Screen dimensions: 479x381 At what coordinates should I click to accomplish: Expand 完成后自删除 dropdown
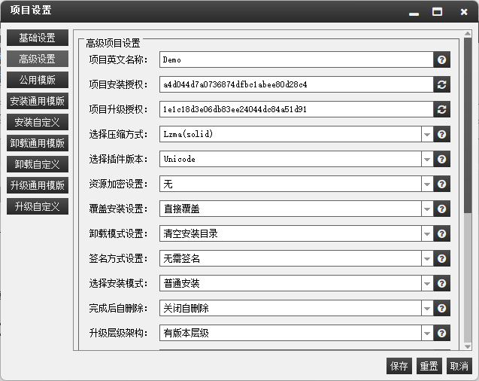(x=427, y=309)
